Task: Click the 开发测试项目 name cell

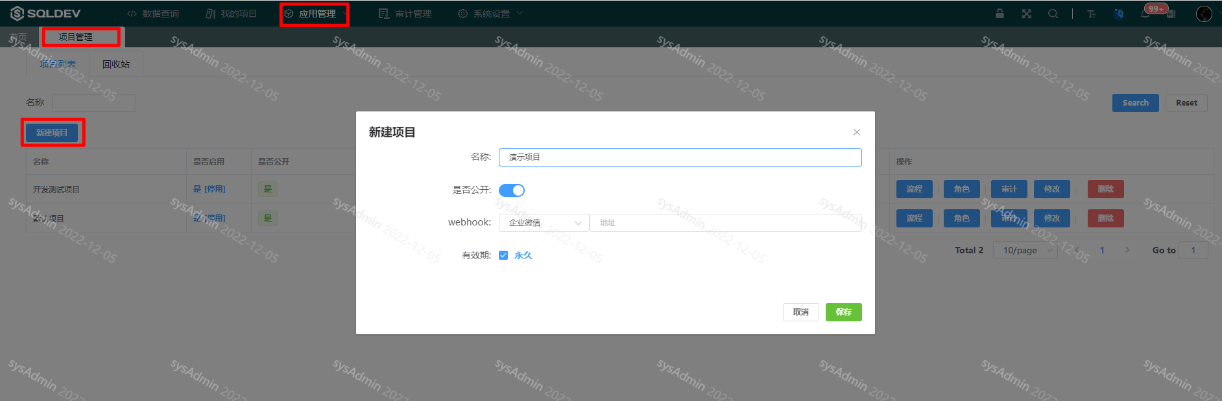Action: click(56, 190)
